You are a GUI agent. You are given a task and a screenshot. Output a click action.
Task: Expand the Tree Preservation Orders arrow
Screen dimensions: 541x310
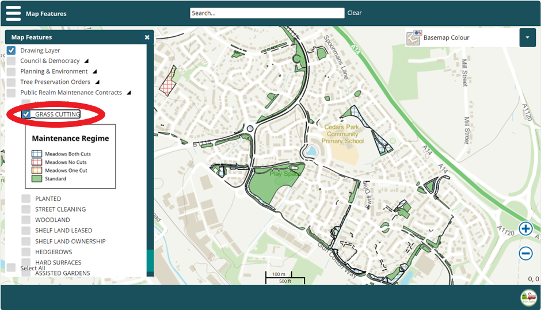tap(97, 82)
